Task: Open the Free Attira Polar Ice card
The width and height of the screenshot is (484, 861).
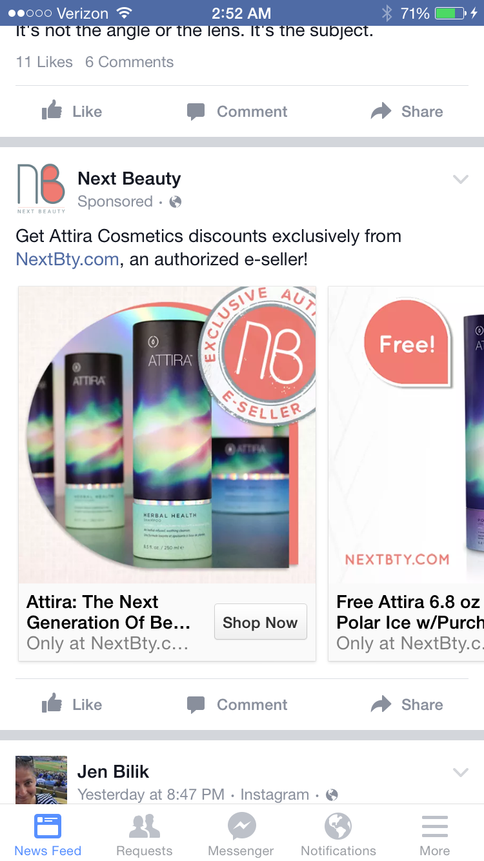Action: coord(407,474)
